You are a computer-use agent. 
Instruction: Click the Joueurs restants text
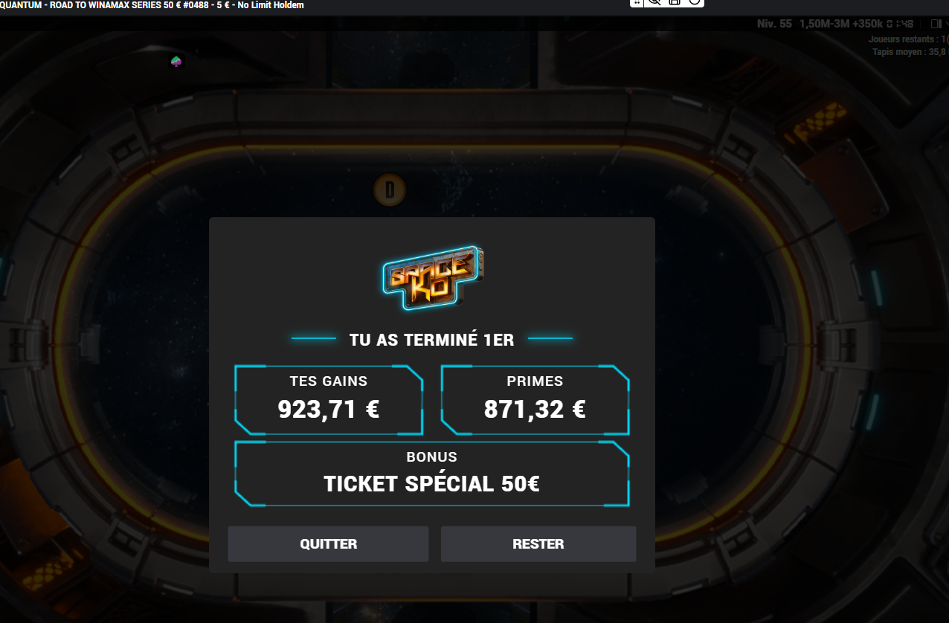[908, 39]
